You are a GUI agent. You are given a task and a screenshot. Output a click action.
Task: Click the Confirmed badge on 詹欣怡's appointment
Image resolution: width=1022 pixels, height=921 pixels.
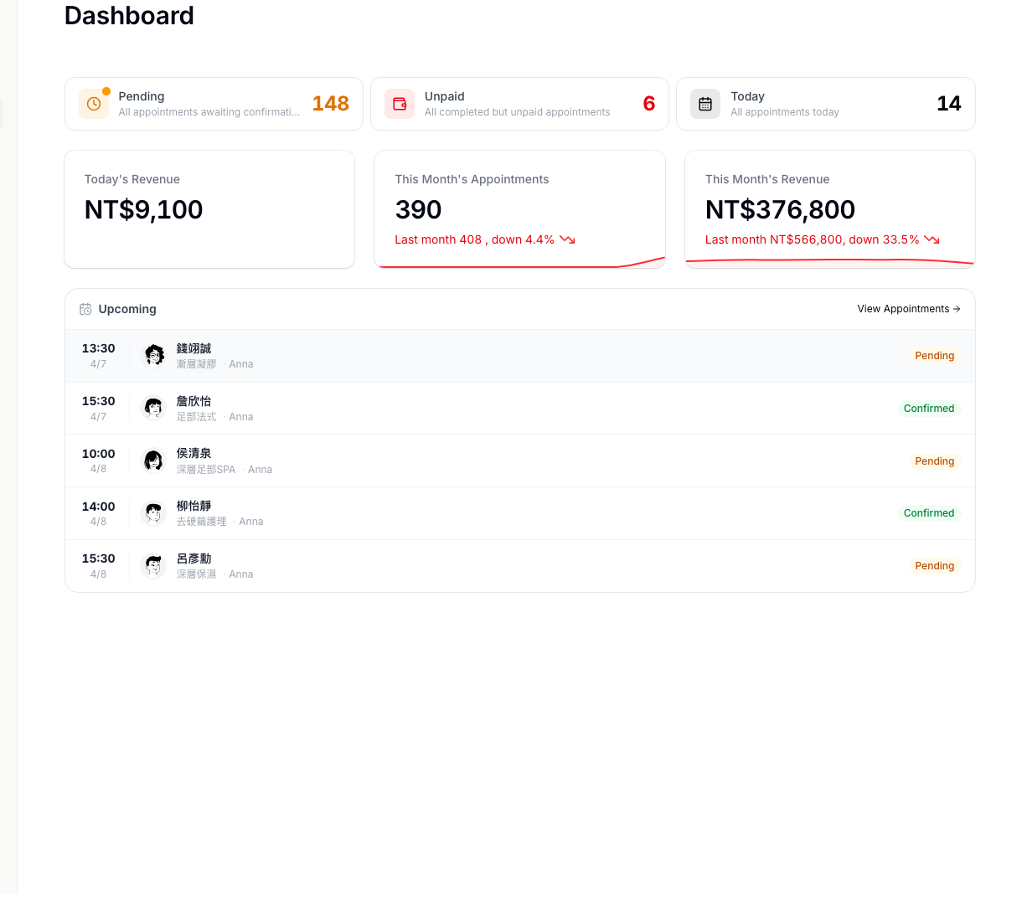point(929,408)
